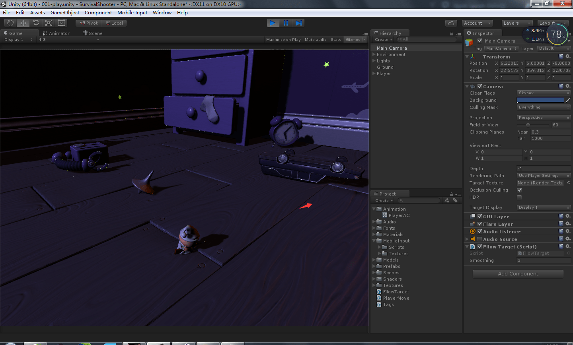Click the Add Component button

[x=518, y=273]
